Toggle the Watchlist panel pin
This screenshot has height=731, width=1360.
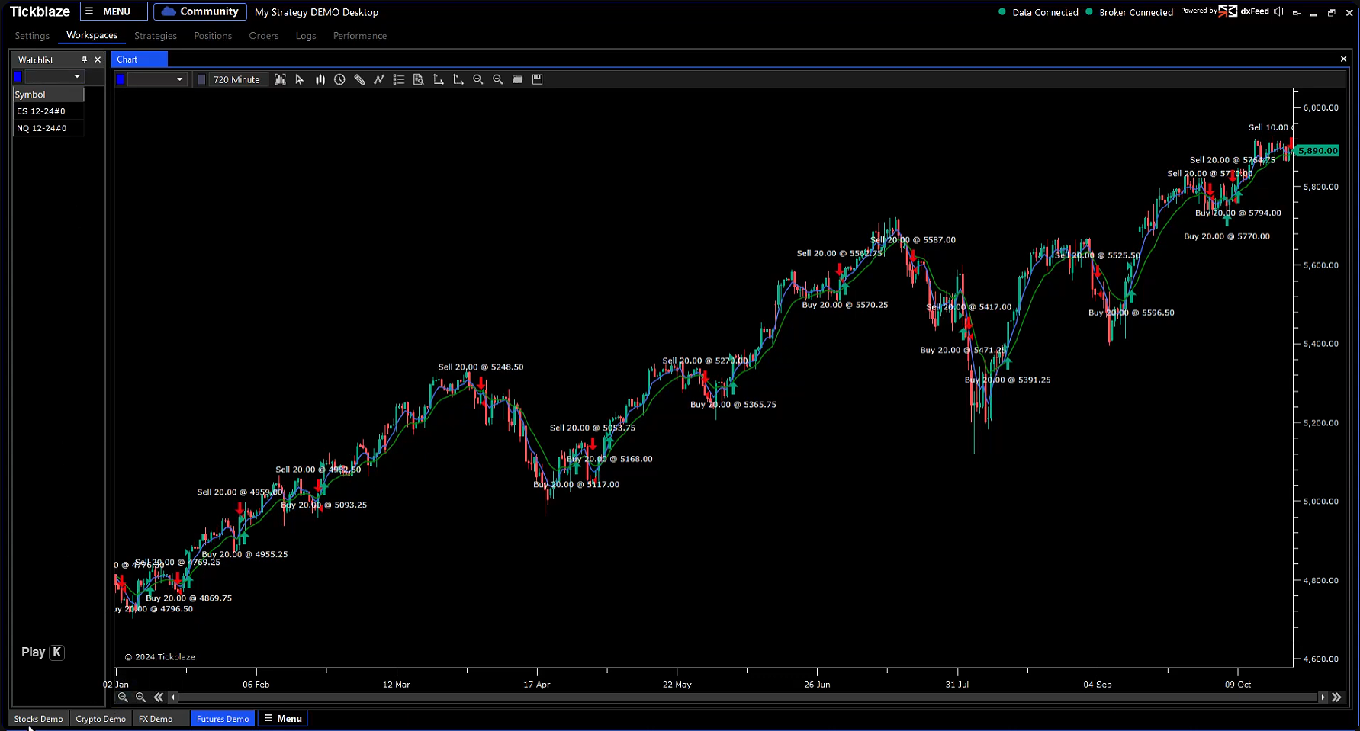(x=85, y=59)
